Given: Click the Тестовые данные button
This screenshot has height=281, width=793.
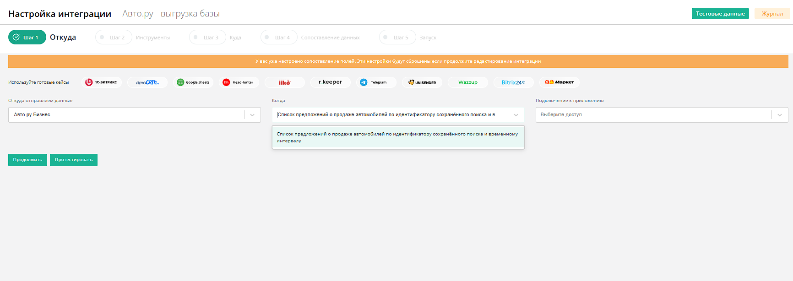Looking at the screenshot, I should [x=720, y=14].
